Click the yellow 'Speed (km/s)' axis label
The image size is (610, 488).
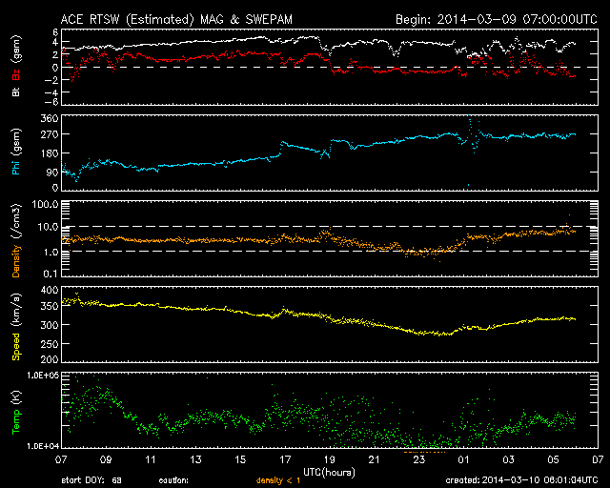click(16, 327)
